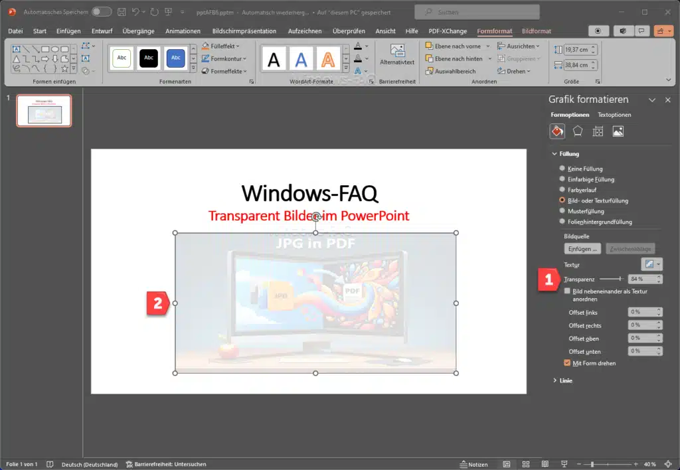
Task: Choose the white Abc shape style
Action: (x=122, y=58)
